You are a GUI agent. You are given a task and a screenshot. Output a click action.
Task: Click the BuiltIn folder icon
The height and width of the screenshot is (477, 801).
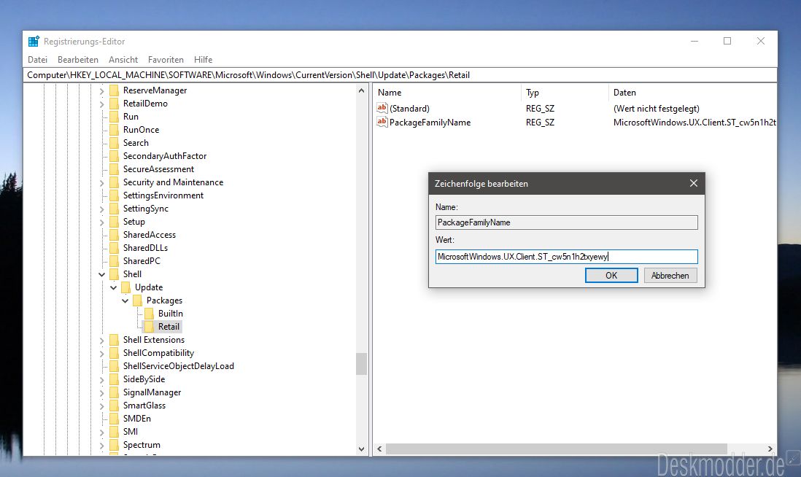click(x=149, y=314)
